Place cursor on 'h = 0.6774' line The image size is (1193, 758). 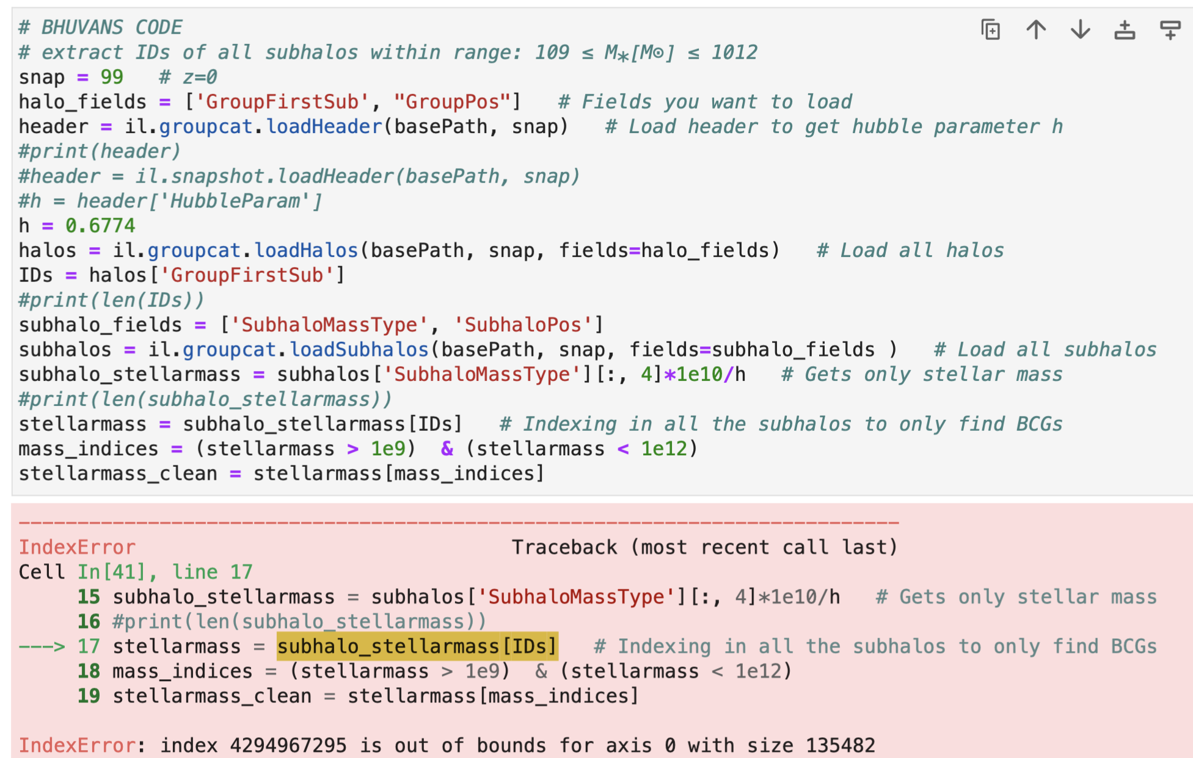(76, 226)
